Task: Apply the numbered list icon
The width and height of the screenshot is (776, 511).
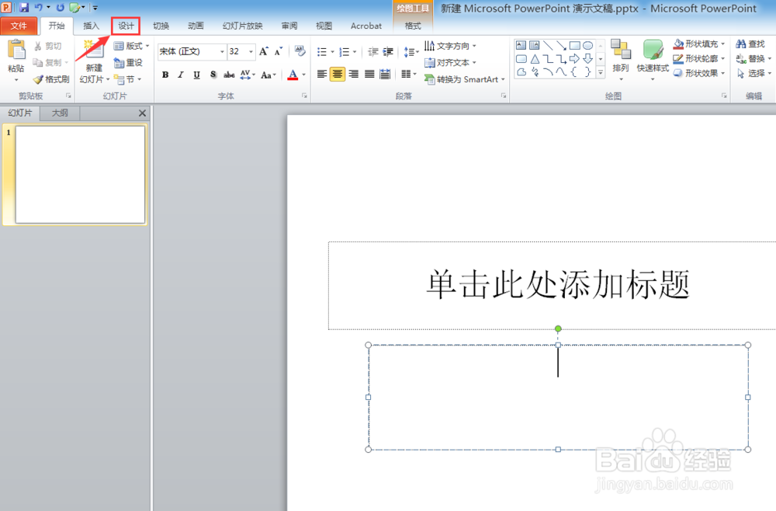Action: coord(345,52)
